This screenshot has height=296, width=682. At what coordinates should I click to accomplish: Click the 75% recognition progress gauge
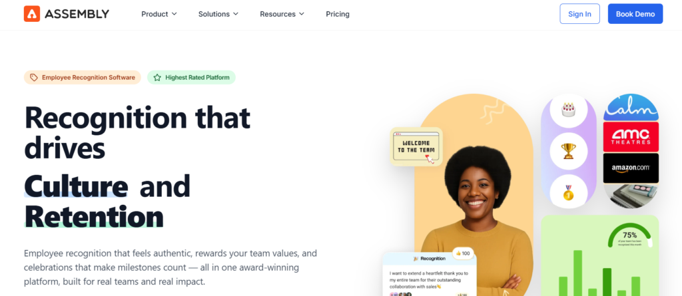coord(630,236)
